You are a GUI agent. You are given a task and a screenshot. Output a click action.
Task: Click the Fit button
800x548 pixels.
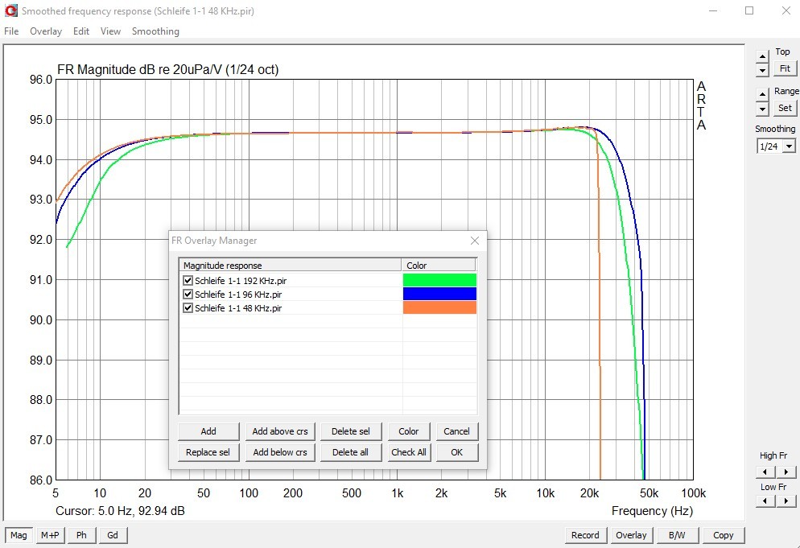point(785,68)
